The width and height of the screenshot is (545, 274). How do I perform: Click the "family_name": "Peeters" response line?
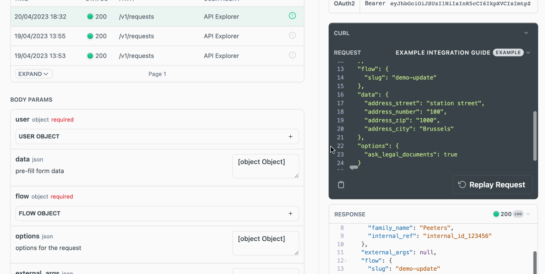(x=411, y=228)
